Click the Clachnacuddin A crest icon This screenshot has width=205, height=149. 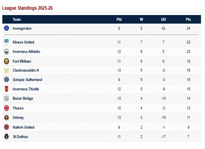7,70
